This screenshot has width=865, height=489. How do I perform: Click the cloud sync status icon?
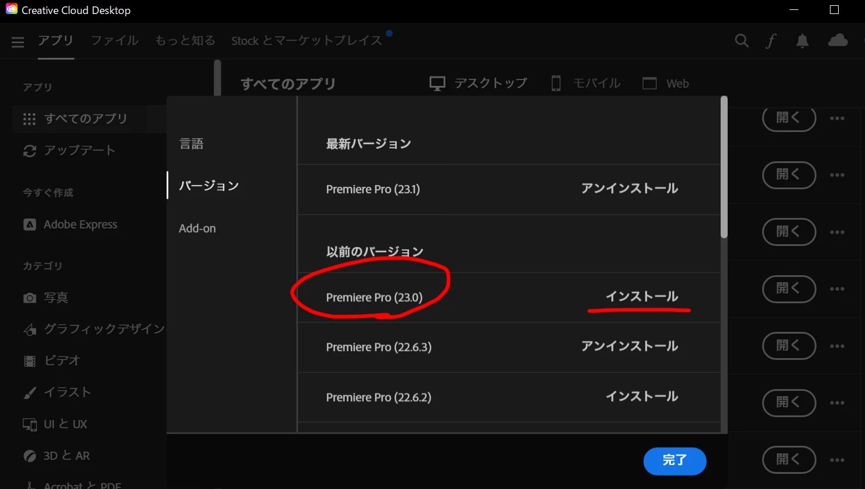click(838, 40)
